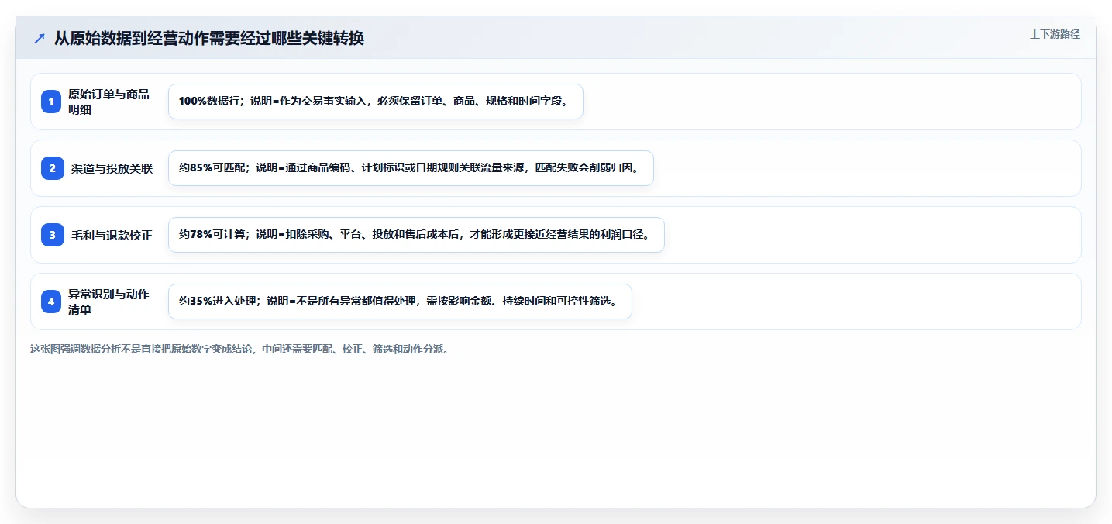Click the title 从原始数据到经营动作需要经过哪些关键转换

[209, 38]
